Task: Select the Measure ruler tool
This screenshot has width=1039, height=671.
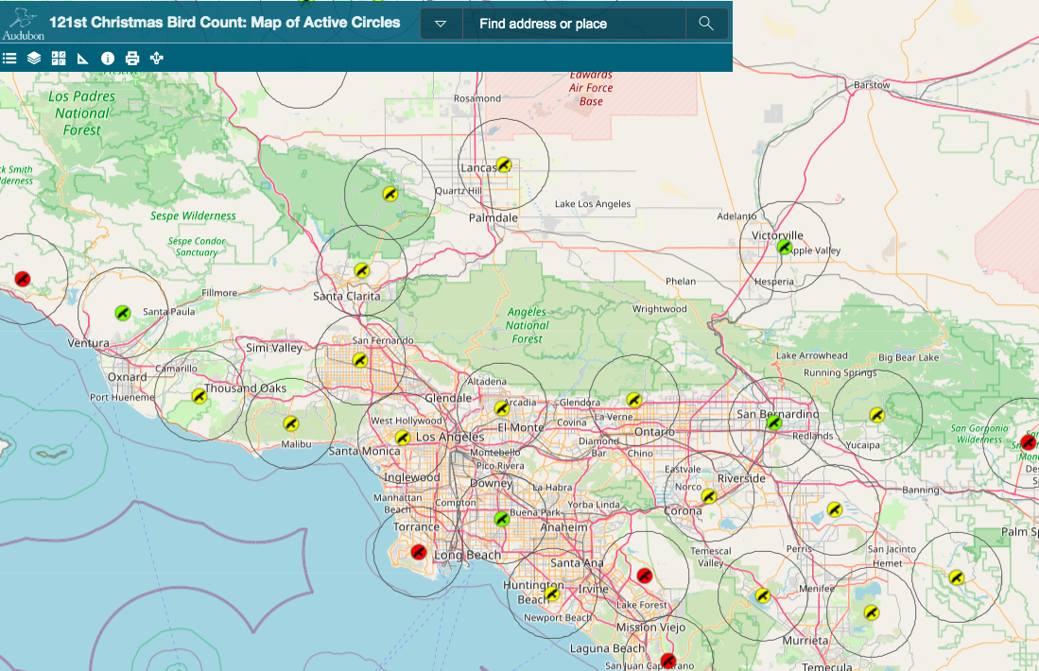Action: tap(83, 59)
